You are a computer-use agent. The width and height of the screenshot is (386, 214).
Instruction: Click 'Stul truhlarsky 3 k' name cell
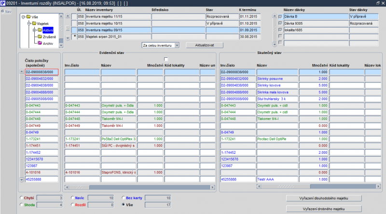277,99
